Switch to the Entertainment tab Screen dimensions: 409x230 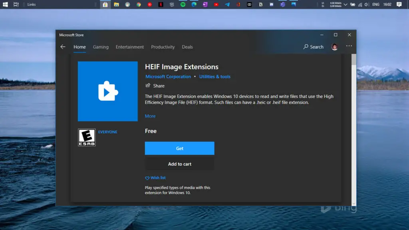pos(129,47)
